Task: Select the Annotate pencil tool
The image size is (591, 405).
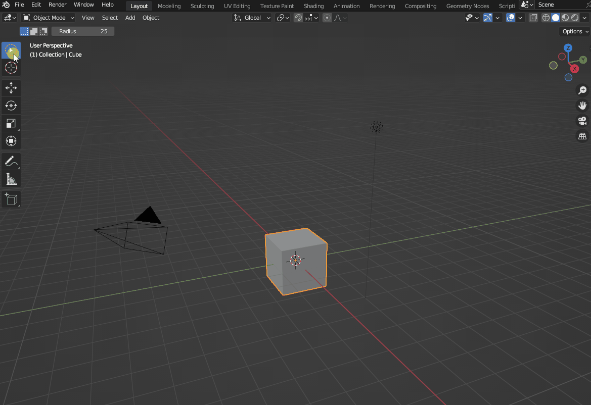Action: click(x=11, y=161)
